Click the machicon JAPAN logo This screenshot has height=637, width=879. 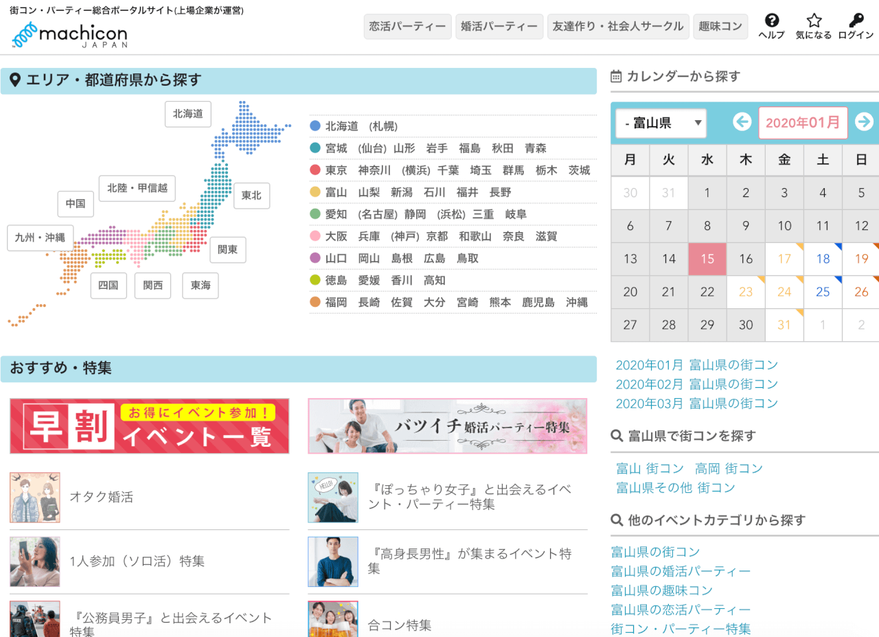click(x=69, y=35)
